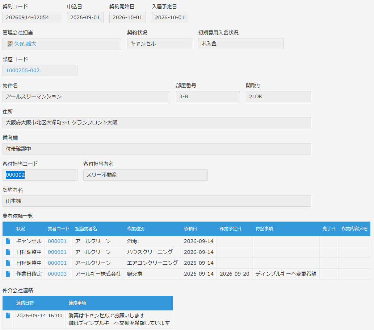Click the エアコンクリーニング work type cell
Image resolution: width=374 pixels, height=330 pixels.
coord(152,263)
